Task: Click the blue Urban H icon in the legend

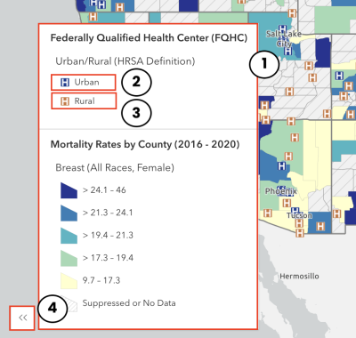Action: tap(65, 83)
